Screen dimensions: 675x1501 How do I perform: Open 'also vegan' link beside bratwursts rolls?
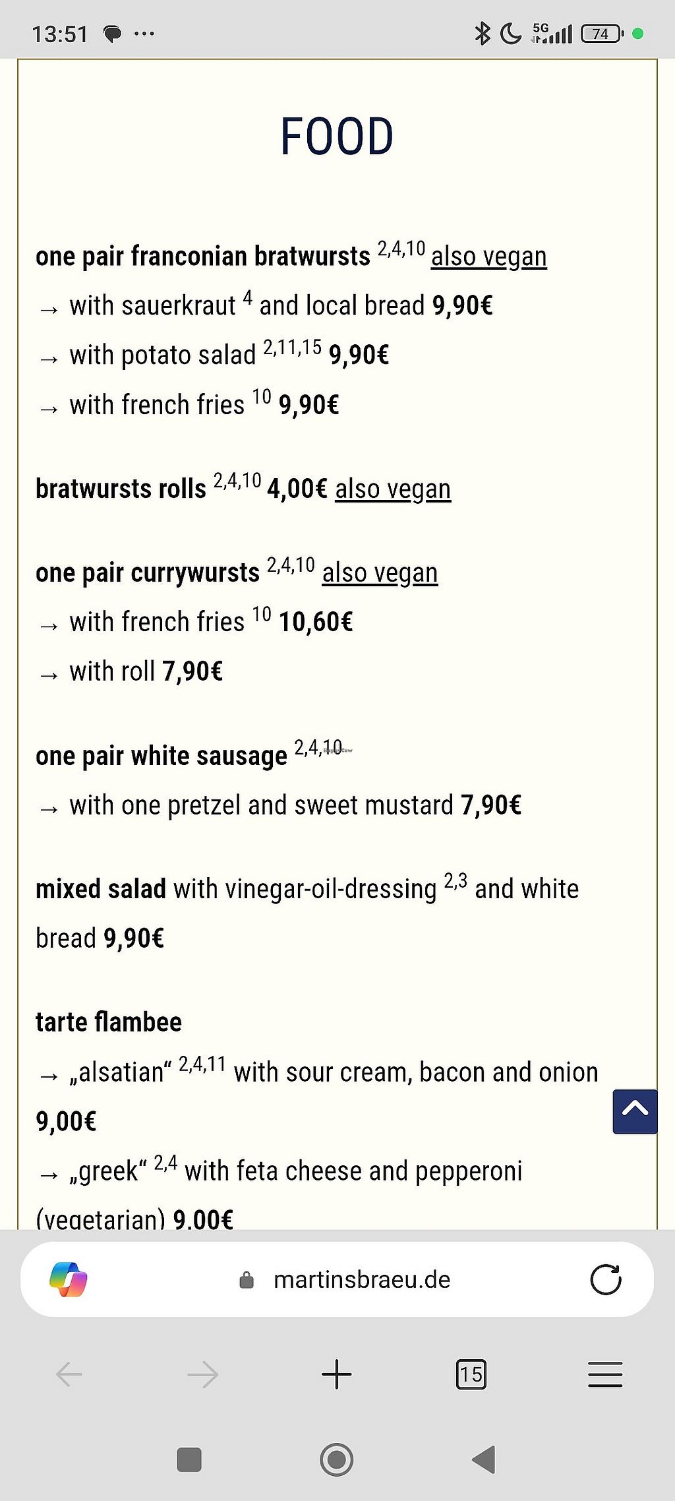coord(393,489)
